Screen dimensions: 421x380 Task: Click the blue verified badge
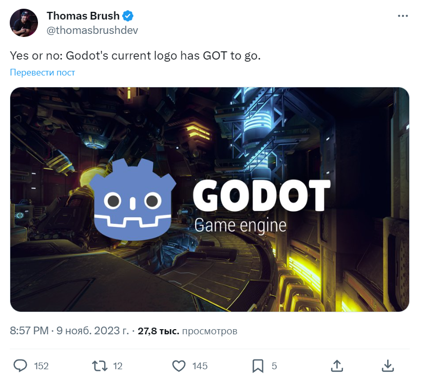(x=128, y=16)
